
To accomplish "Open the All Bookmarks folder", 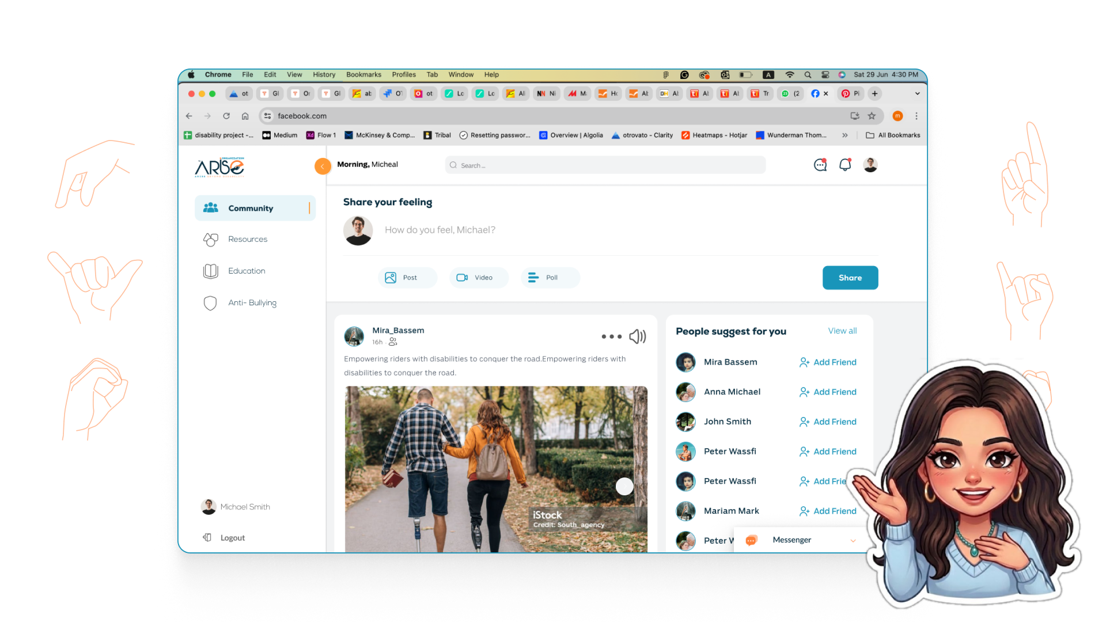I will (893, 135).
